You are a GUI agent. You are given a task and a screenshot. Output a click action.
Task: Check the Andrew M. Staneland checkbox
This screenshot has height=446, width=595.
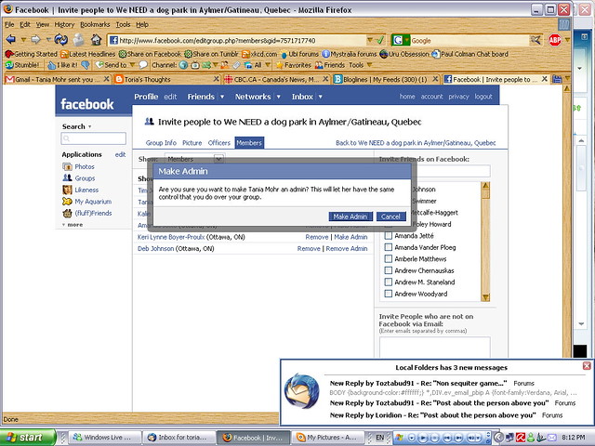click(x=389, y=282)
